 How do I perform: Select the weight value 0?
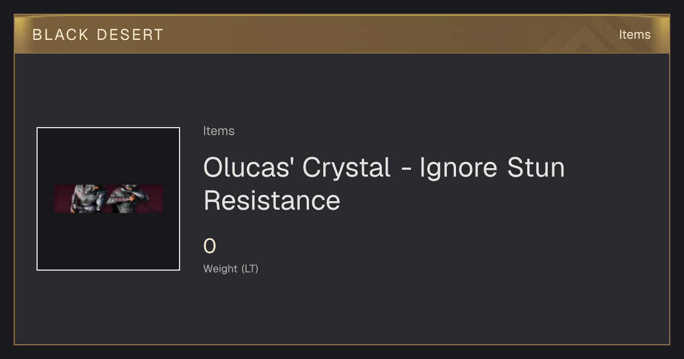(x=210, y=247)
